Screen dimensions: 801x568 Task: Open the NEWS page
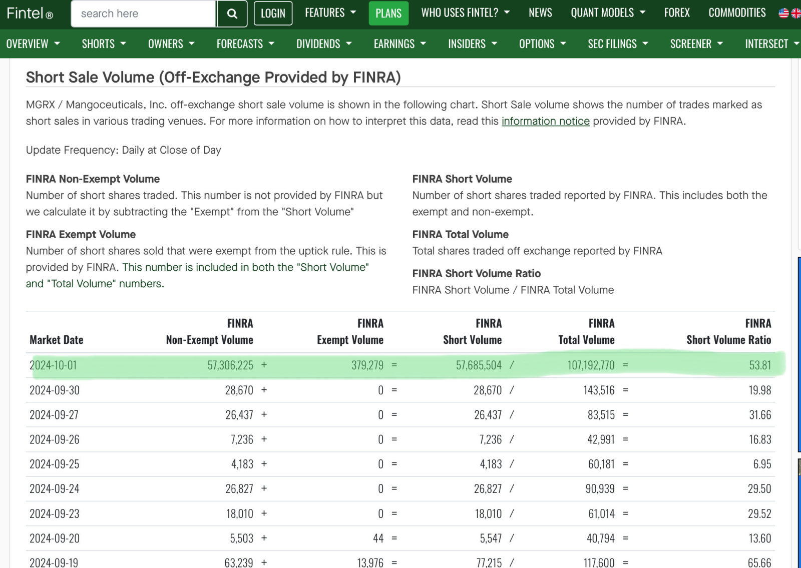(540, 13)
